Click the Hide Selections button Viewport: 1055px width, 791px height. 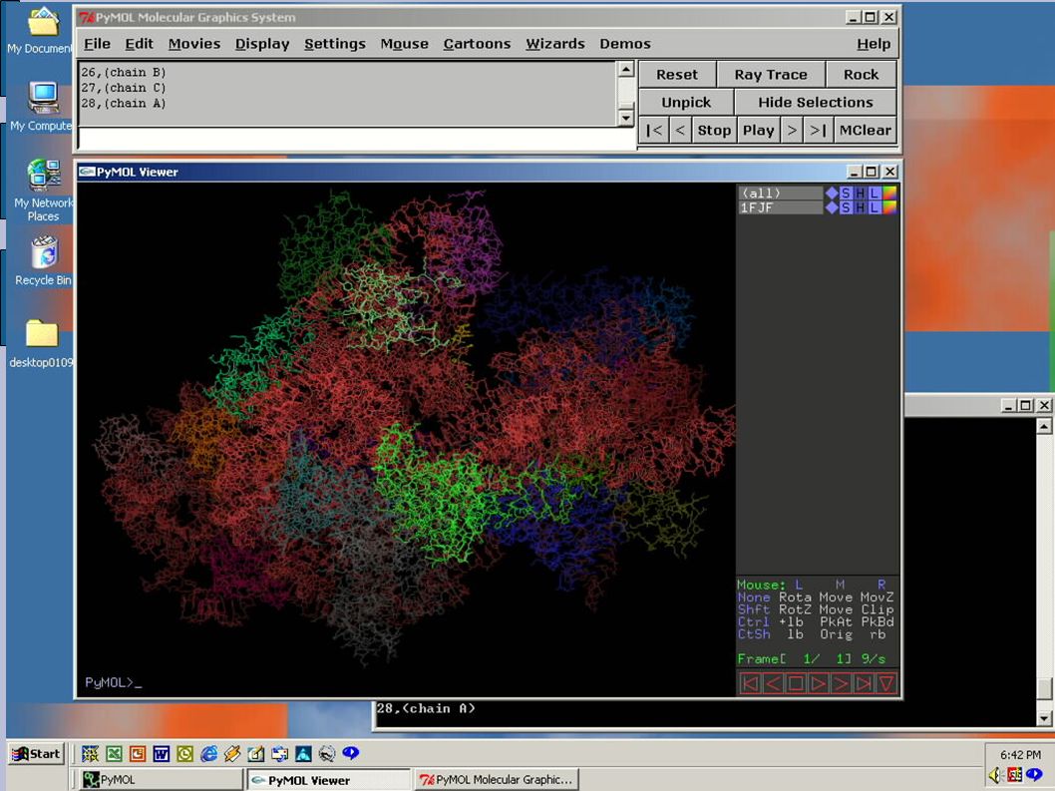(x=816, y=103)
